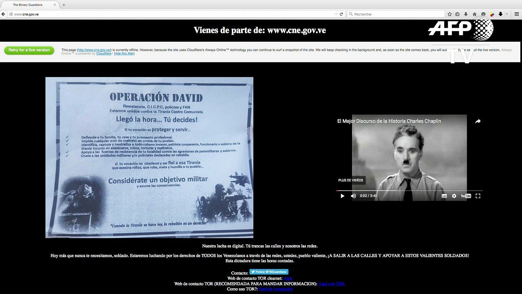Open the hamburger menu
The height and width of the screenshot is (294, 522).
tap(517, 14)
